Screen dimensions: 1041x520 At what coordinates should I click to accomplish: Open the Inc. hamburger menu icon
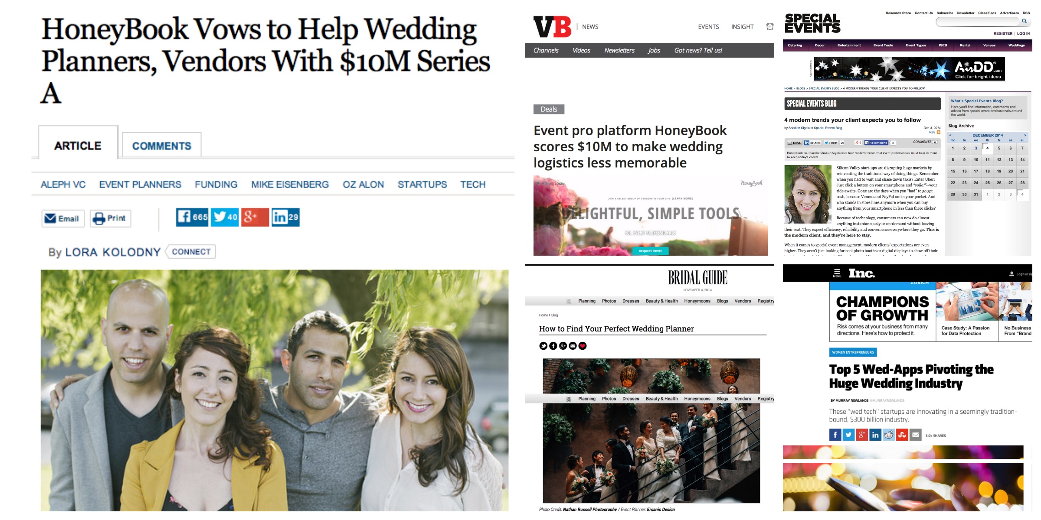click(837, 273)
